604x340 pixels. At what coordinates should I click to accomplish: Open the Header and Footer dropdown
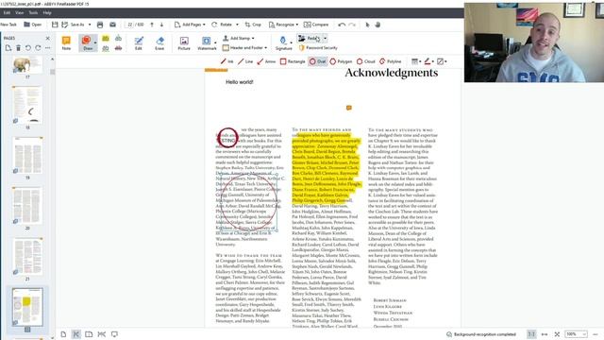coord(244,48)
